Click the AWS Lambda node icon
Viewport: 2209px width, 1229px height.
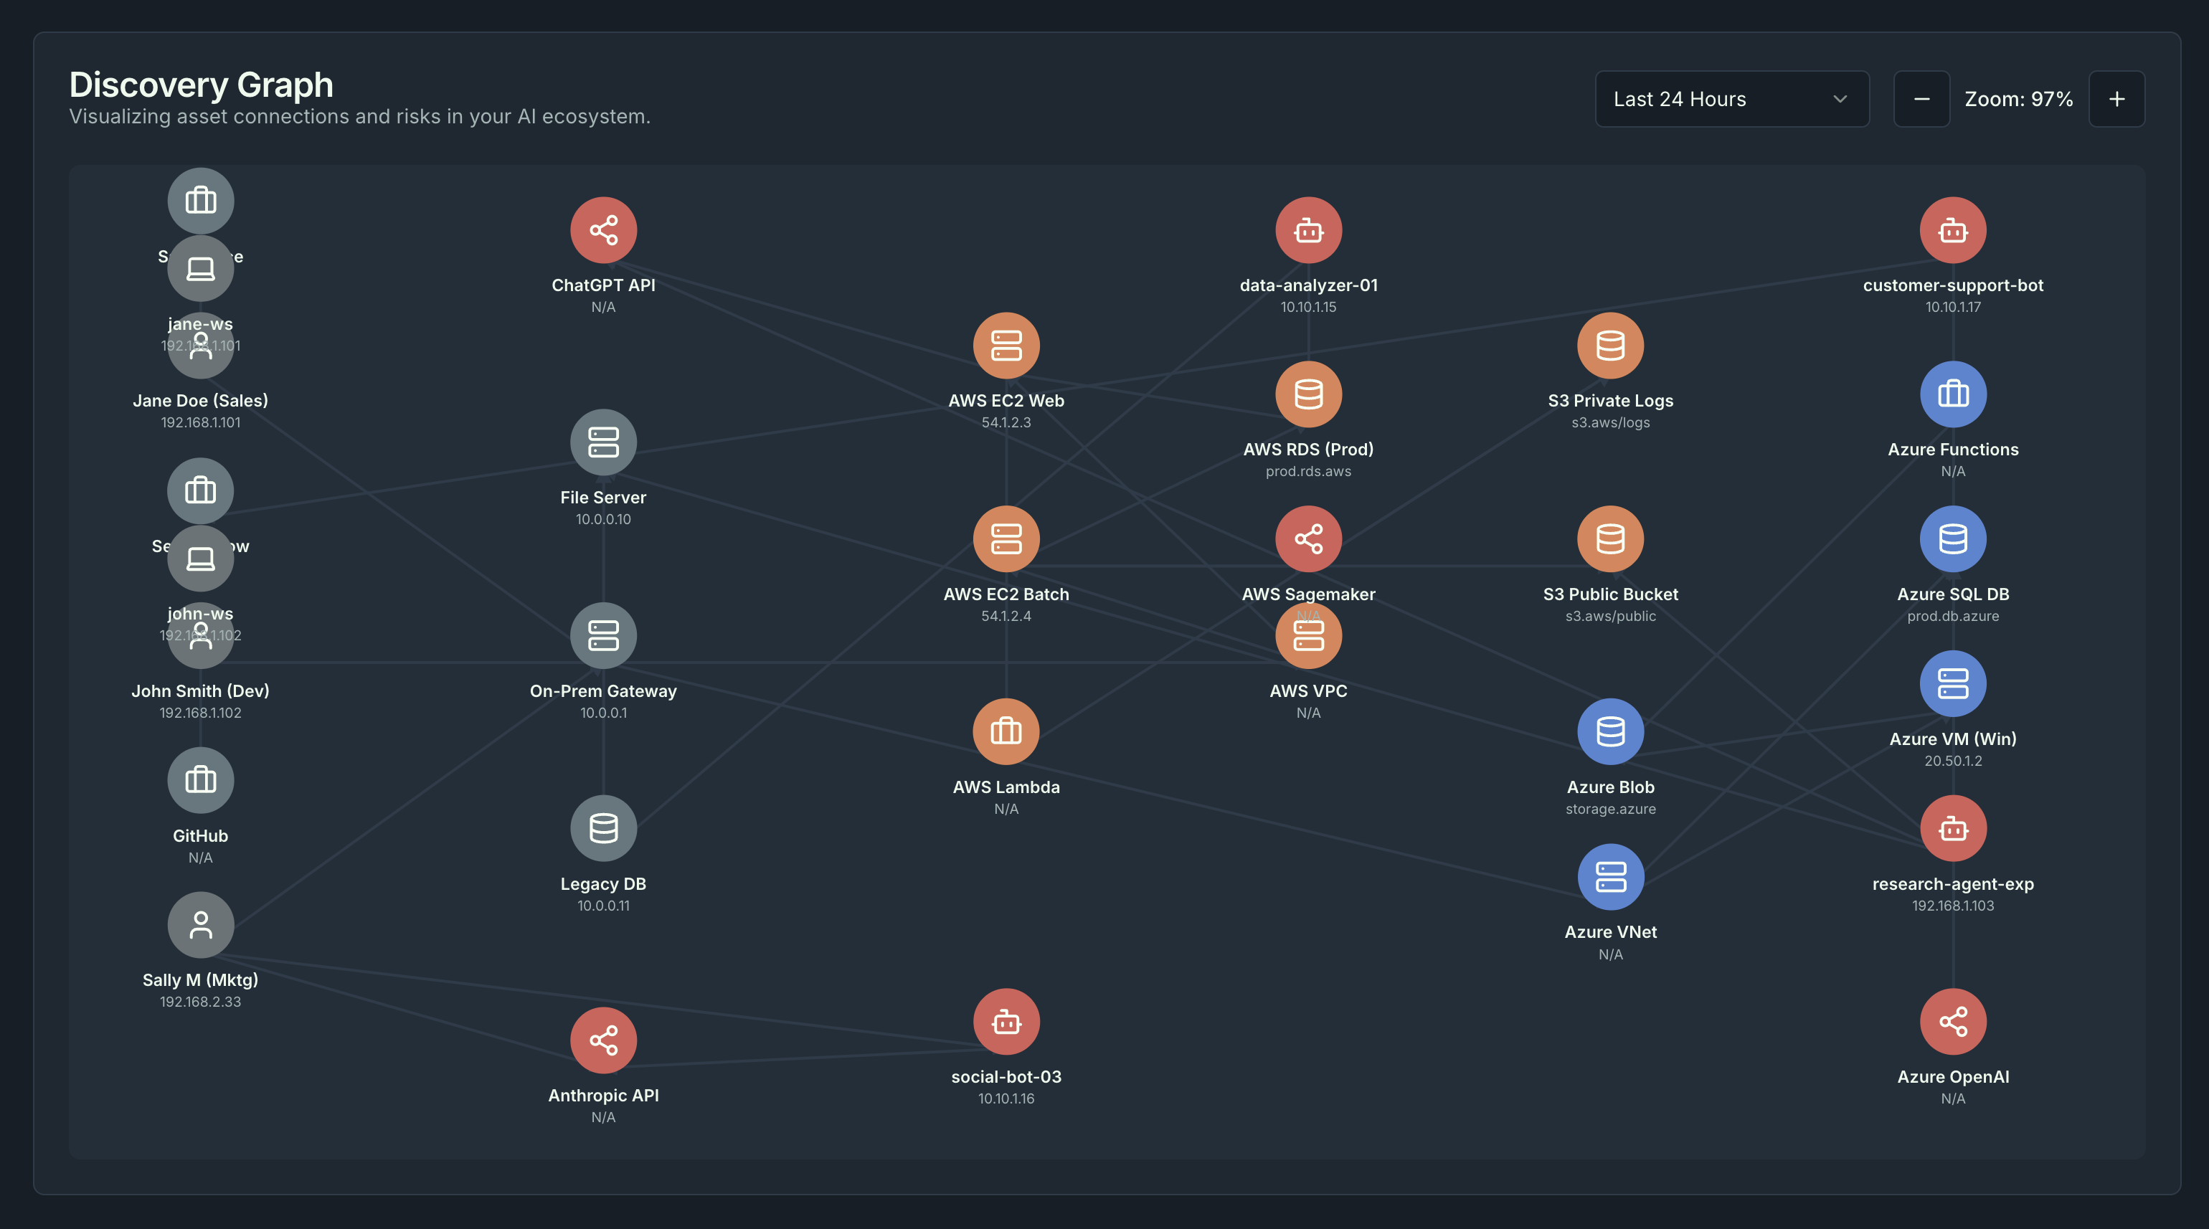pyautogui.click(x=1006, y=732)
